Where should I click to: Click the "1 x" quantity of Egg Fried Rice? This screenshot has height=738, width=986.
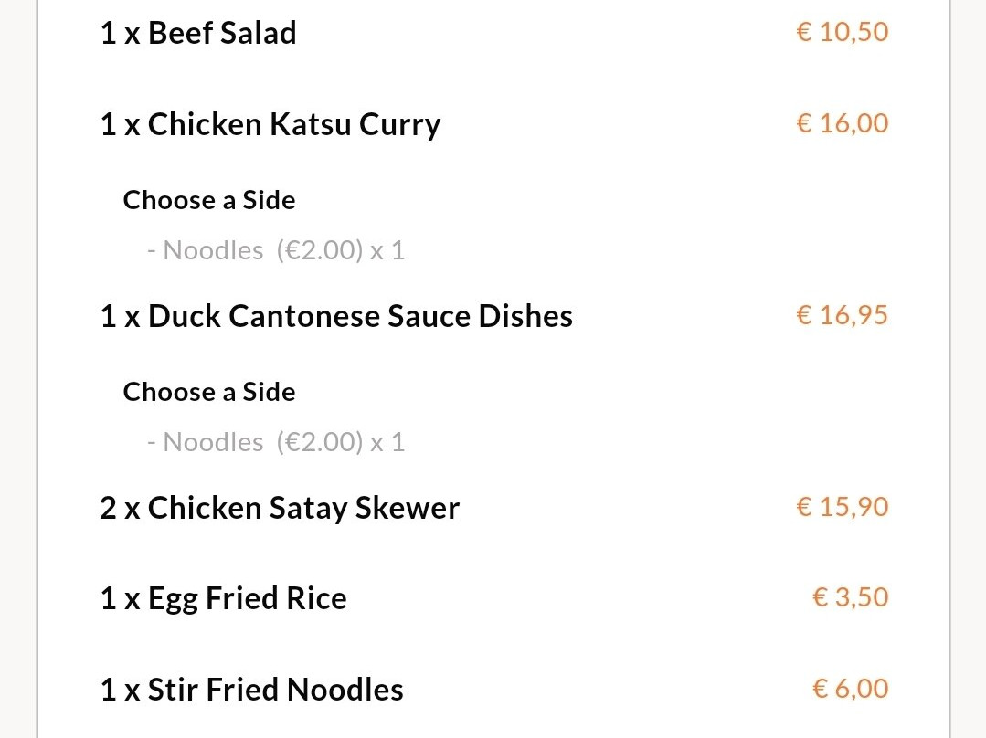(x=119, y=599)
